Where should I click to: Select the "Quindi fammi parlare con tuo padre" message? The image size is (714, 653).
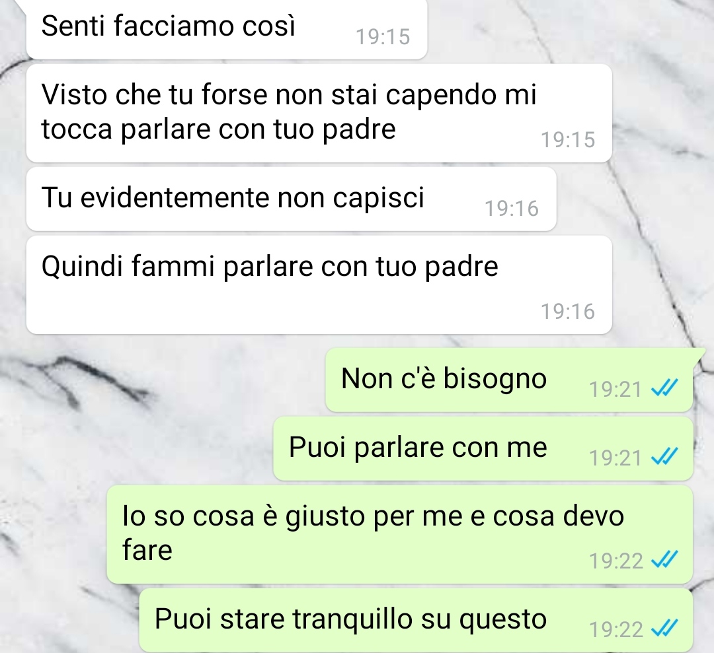click(x=319, y=285)
